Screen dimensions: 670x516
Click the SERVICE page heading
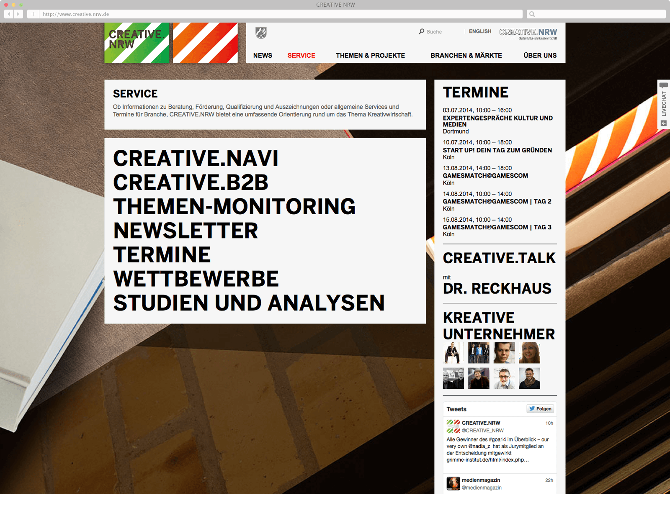135,94
